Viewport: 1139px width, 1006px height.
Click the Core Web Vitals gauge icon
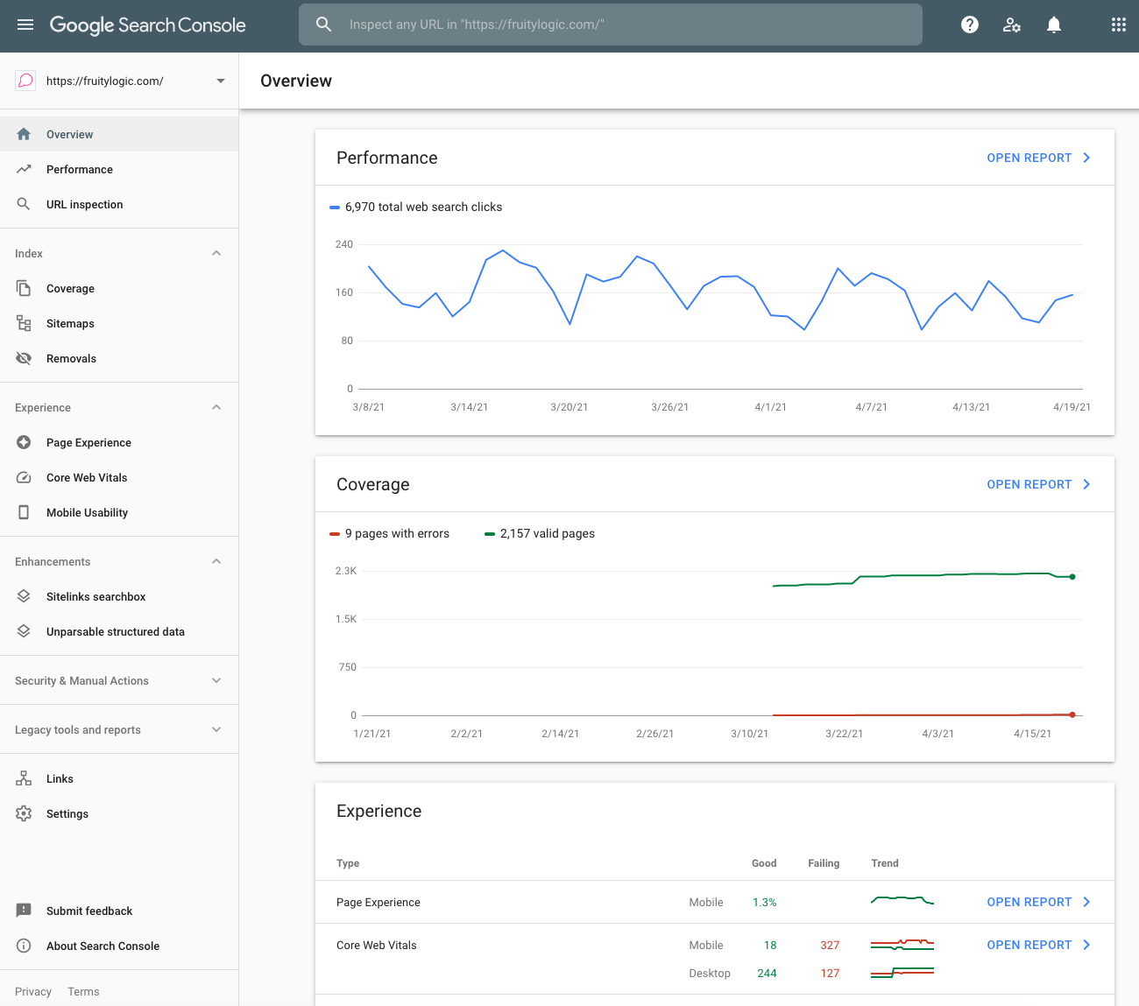tap(24, 477)
